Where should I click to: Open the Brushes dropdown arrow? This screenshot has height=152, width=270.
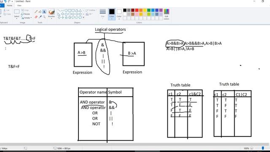coord(51,19)
